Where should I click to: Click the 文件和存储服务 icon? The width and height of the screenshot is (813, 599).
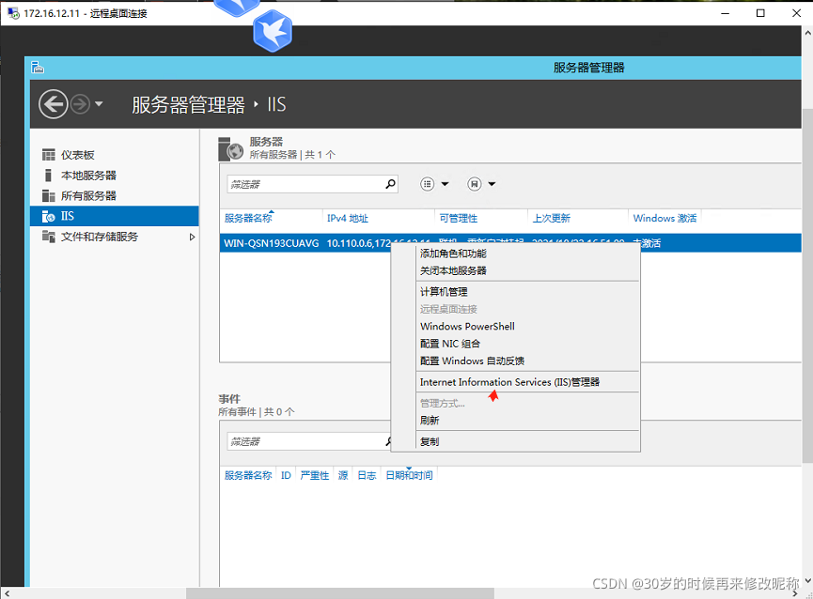point(48,237)
